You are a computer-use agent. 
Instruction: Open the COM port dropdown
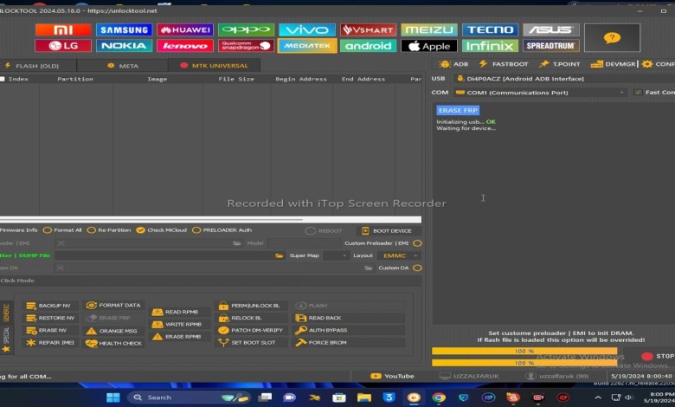541,92
